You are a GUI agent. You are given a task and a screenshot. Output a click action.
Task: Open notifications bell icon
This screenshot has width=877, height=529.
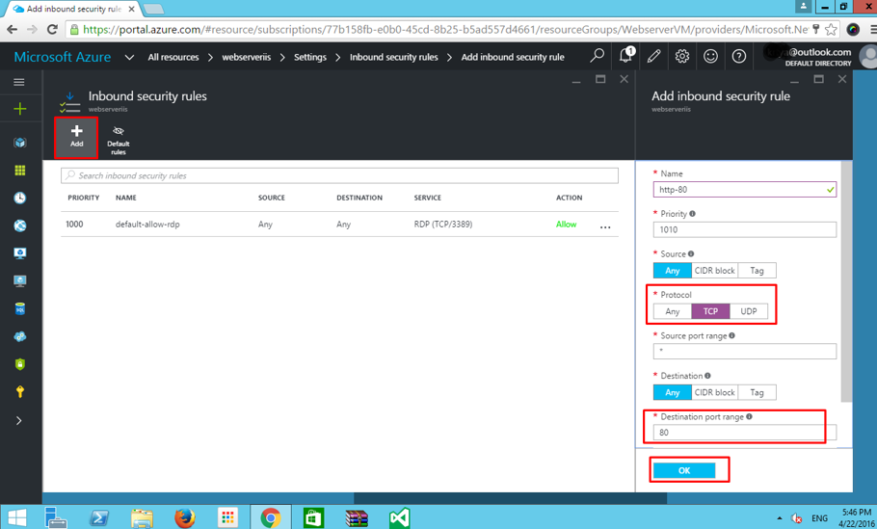click(x=626, y=56)
